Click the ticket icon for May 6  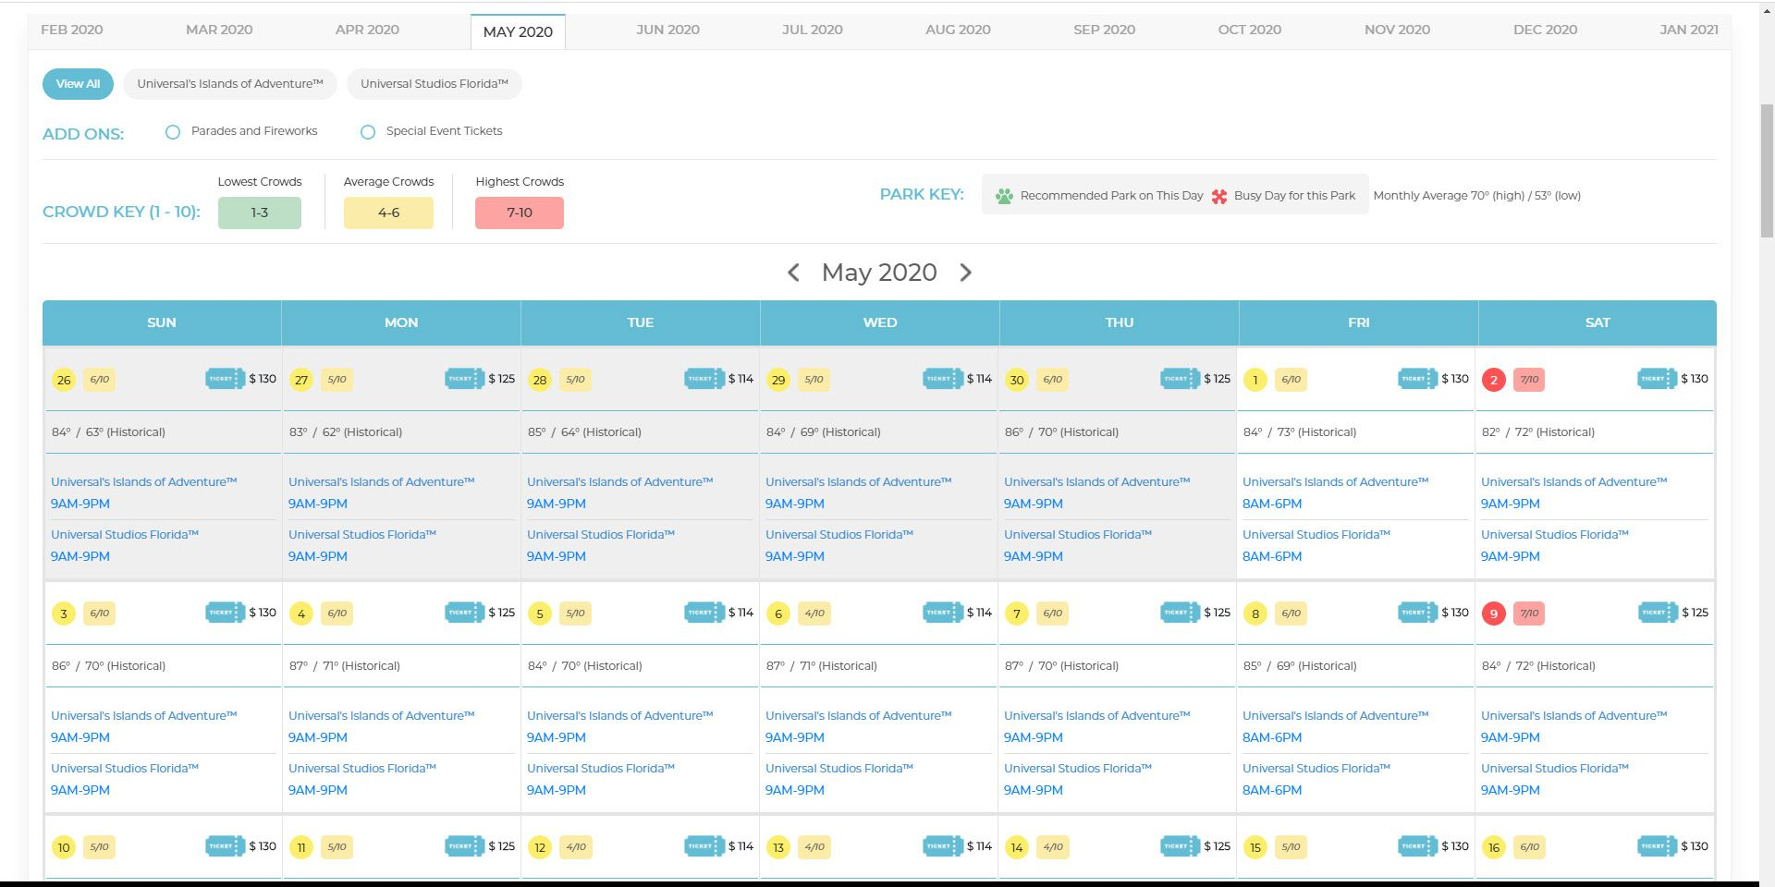point(942,613)
